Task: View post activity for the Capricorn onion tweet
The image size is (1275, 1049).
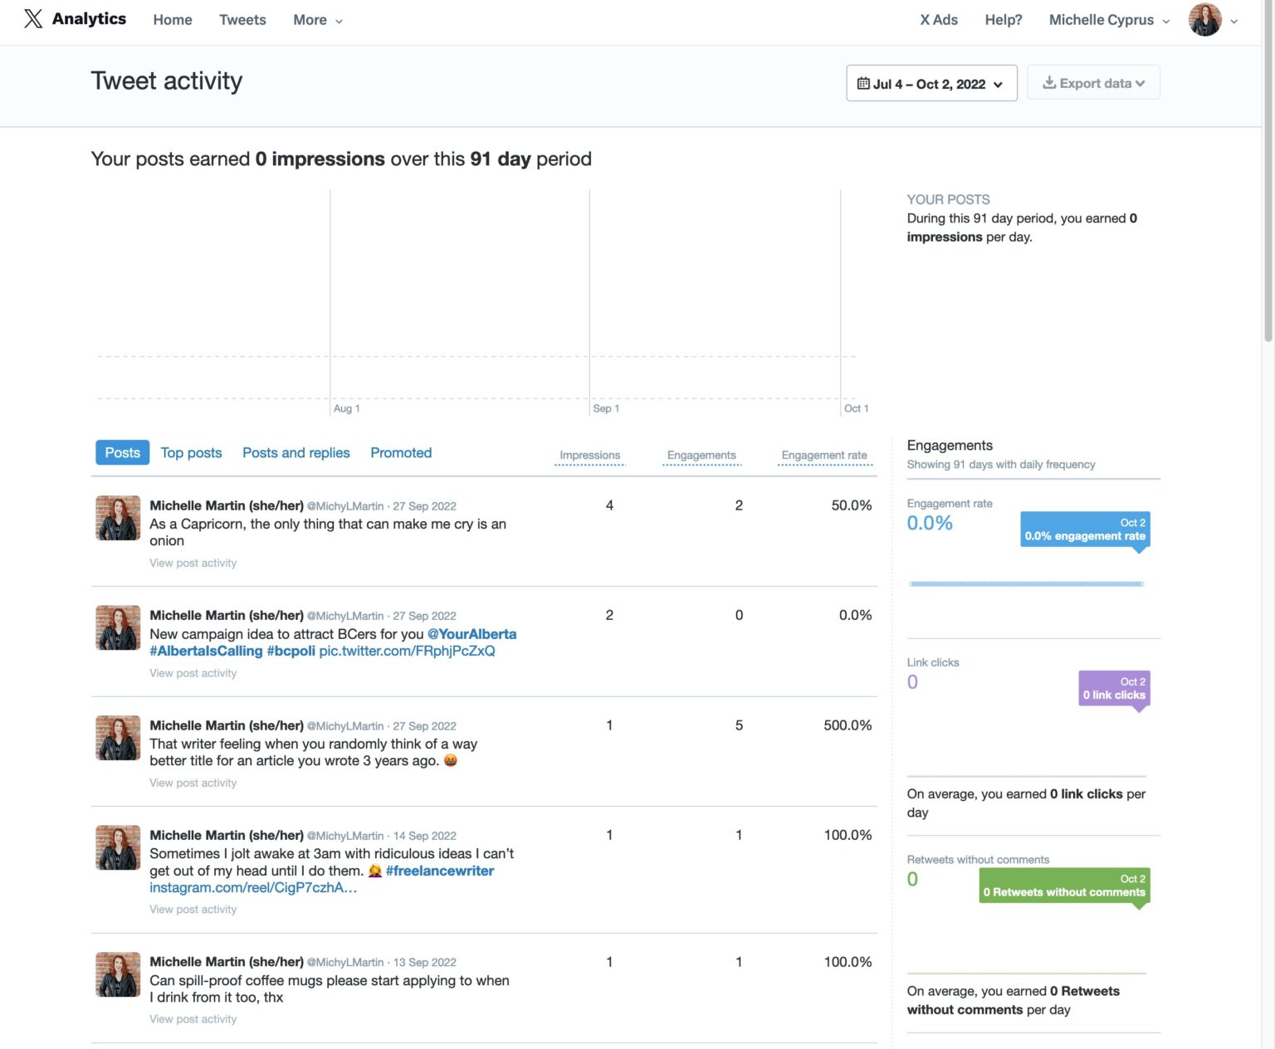Action: click(193, 563)
